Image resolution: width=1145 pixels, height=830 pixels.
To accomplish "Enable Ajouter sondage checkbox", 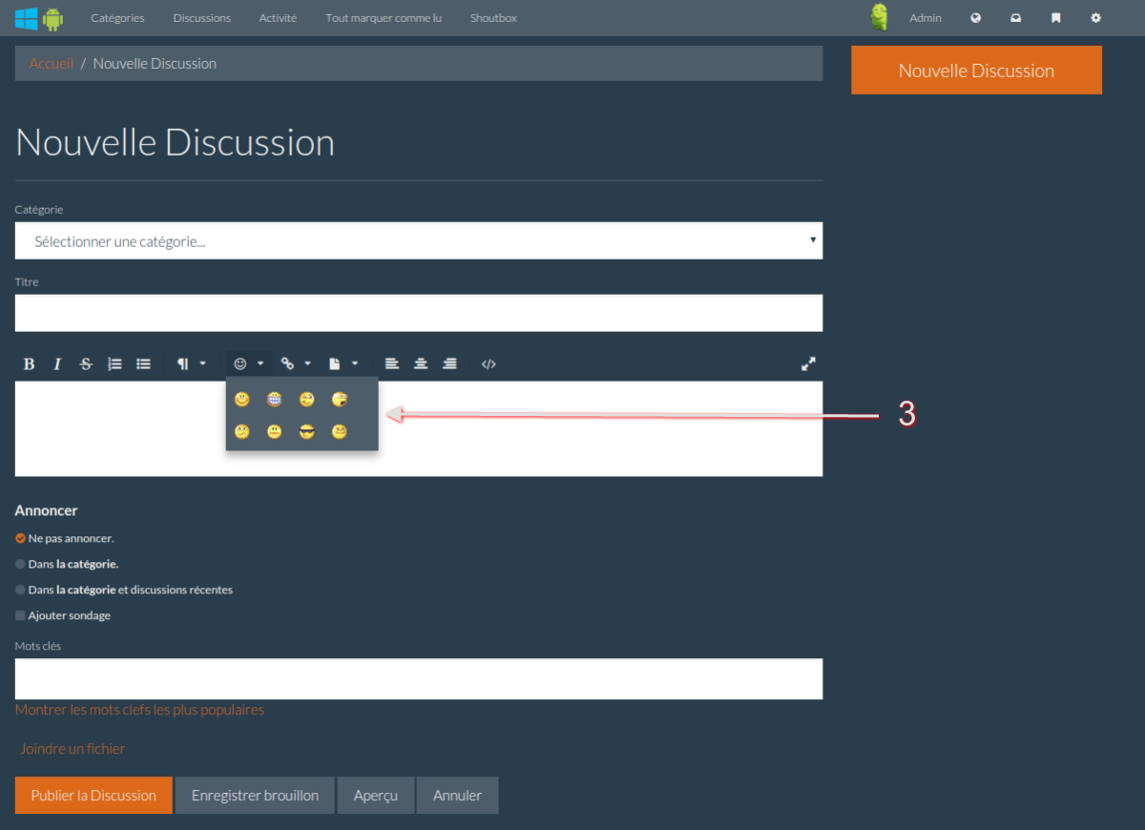I will coord(20,615).
